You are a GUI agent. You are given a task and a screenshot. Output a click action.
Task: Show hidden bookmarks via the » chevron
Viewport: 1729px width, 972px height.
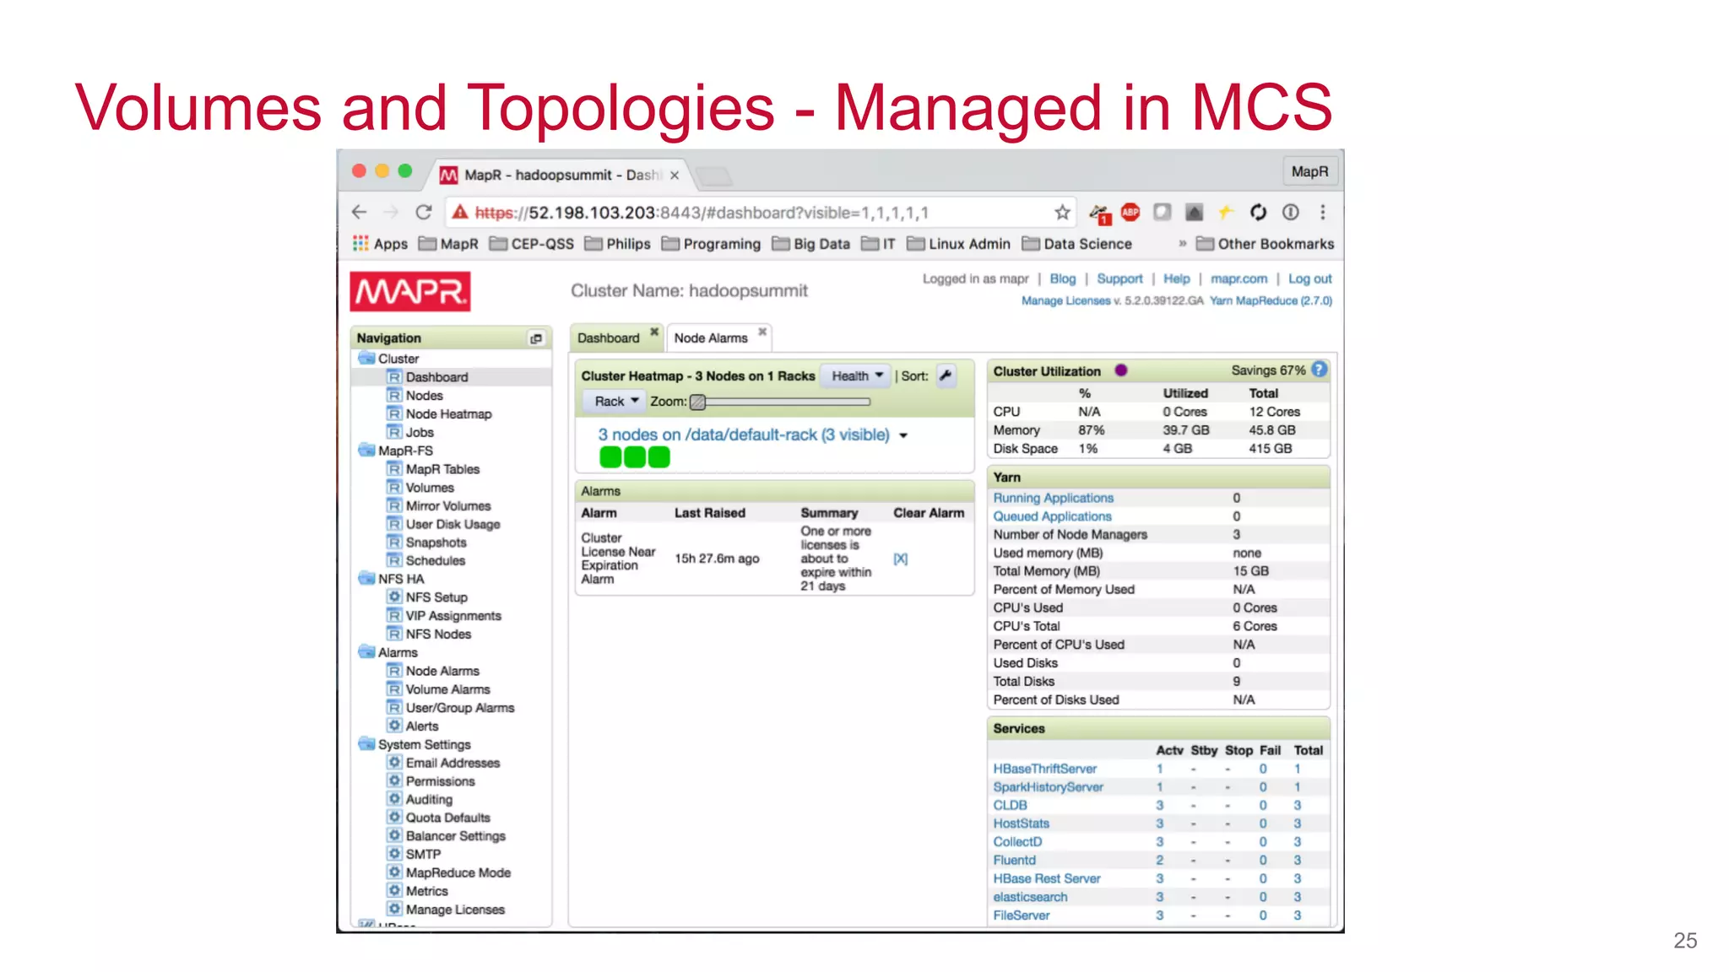1182,244
